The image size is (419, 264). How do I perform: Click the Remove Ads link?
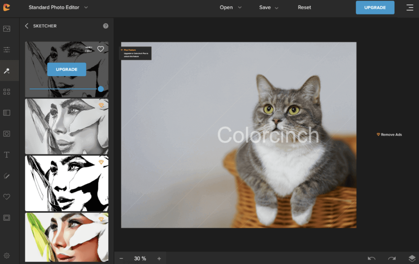point(389,135)
